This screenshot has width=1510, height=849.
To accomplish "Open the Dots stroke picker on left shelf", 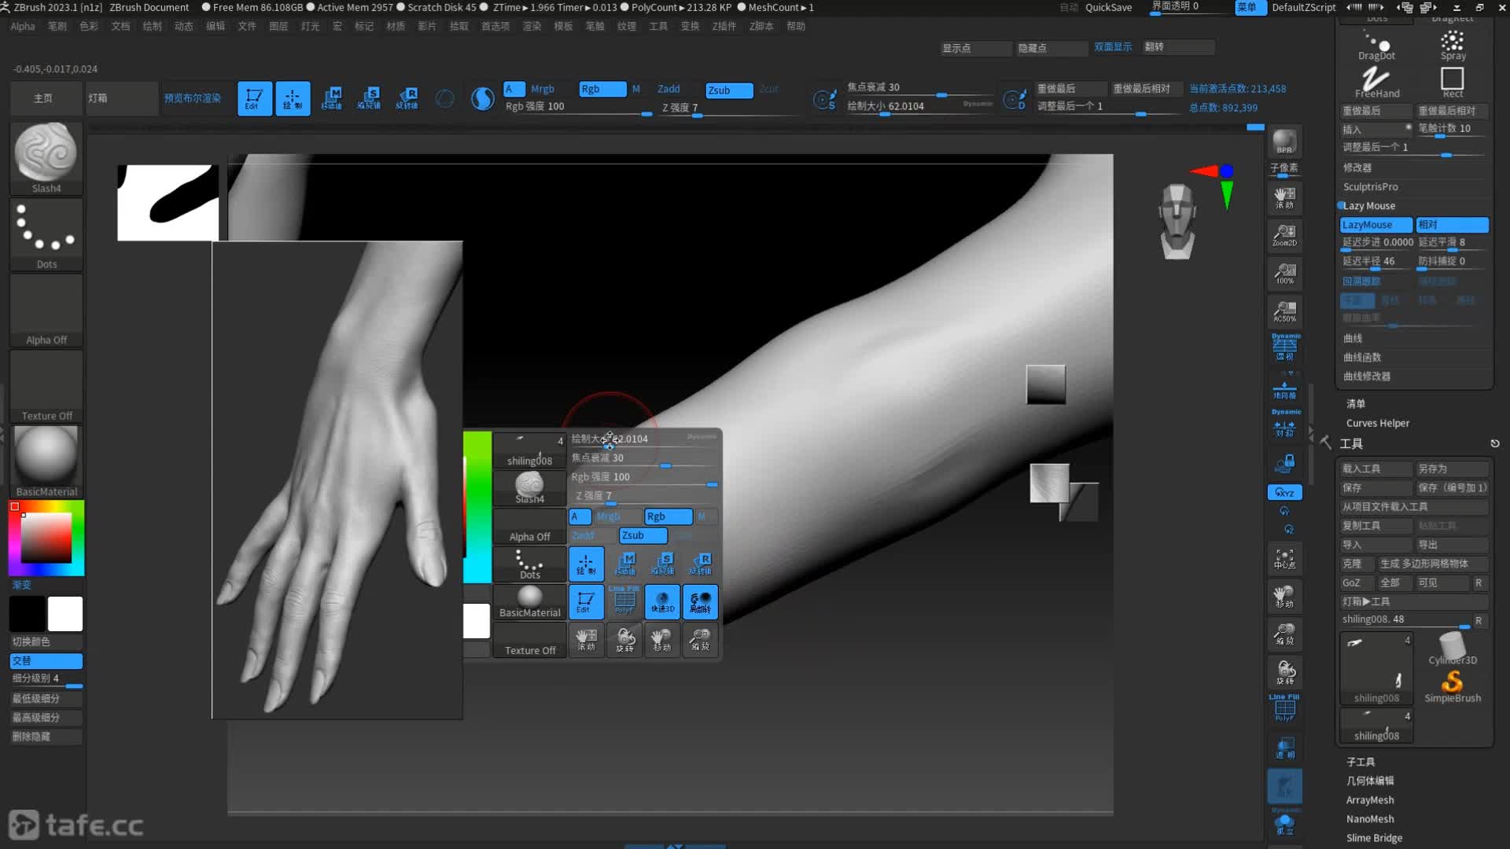I will (46, 233).
